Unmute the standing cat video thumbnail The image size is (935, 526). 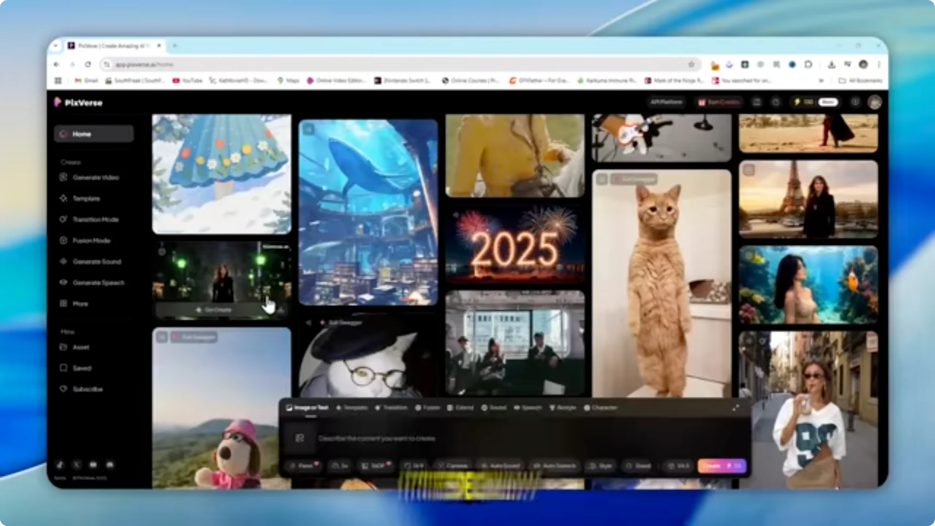[602, 179]
